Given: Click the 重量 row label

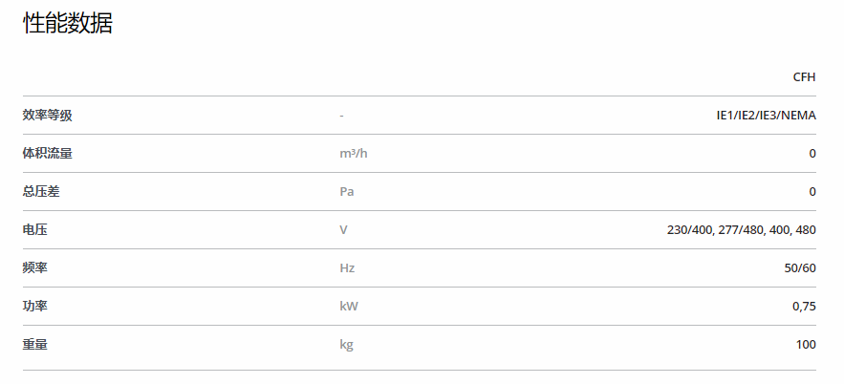Looking at the screenshot, I should point(35,344).
